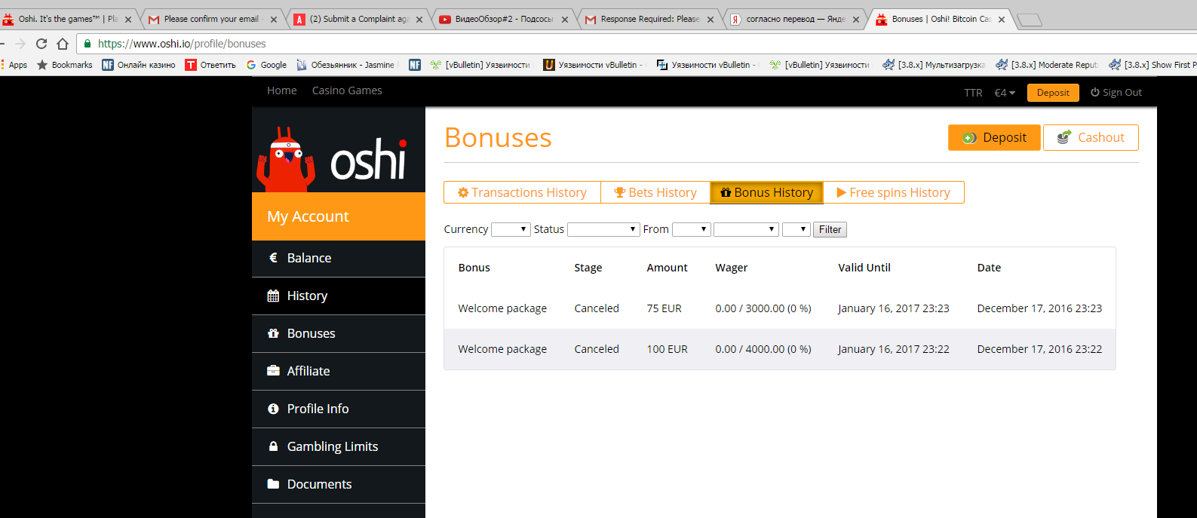Switch to Transactions History tab

522,192
